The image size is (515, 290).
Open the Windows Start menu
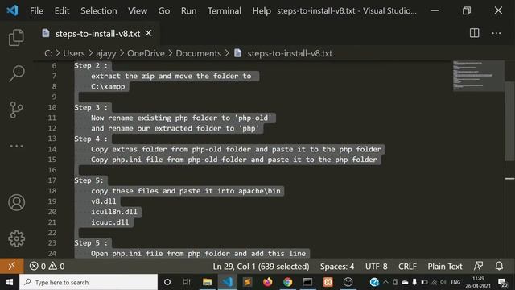(x=10, y=282)
